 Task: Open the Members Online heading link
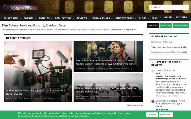[166, 36]
